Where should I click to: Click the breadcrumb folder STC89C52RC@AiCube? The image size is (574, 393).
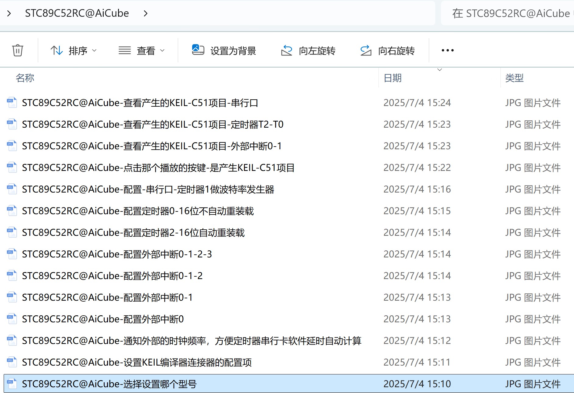[77, 13]
